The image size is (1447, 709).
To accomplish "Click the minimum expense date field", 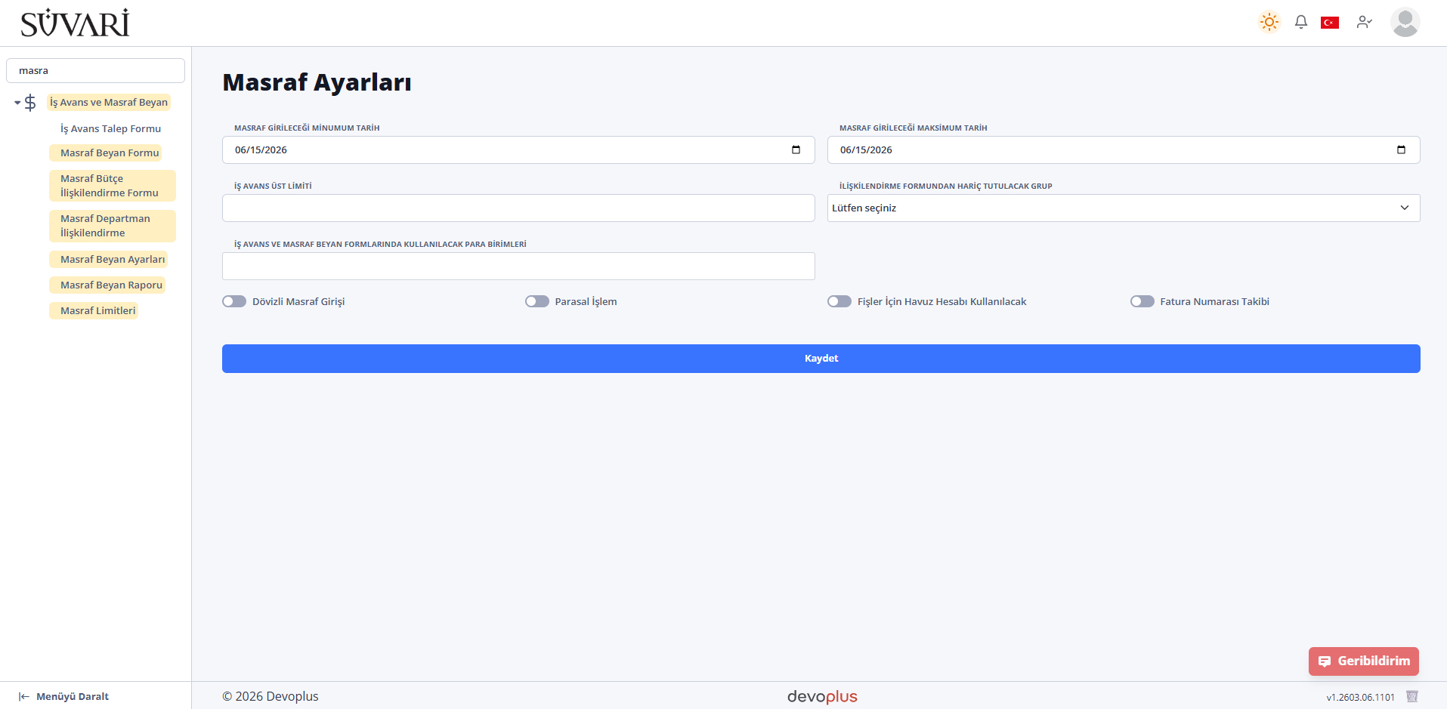I will click(x=518, y=150).
